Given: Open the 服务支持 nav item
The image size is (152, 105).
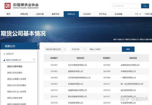Looking at the screenshot, I should [x=55, y=14].
